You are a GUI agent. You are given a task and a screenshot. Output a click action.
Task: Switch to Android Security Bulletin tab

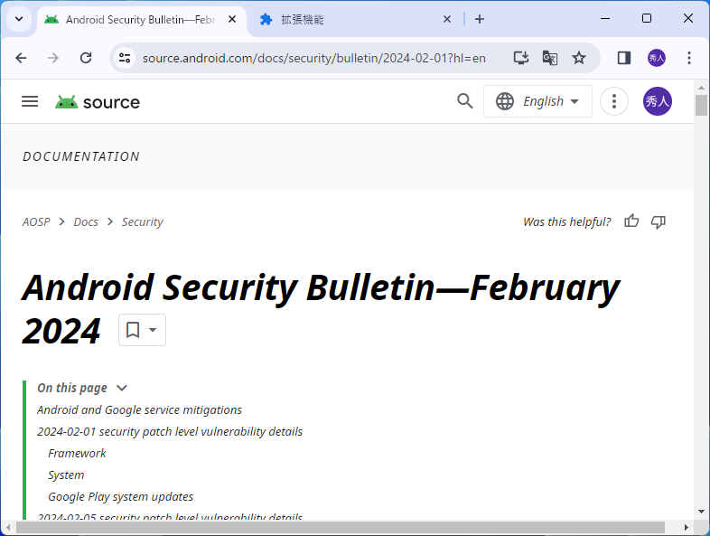tap(141, 20)
